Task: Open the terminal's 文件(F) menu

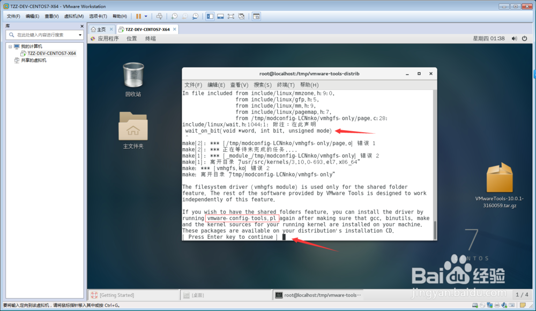Action: pos(193,85)
